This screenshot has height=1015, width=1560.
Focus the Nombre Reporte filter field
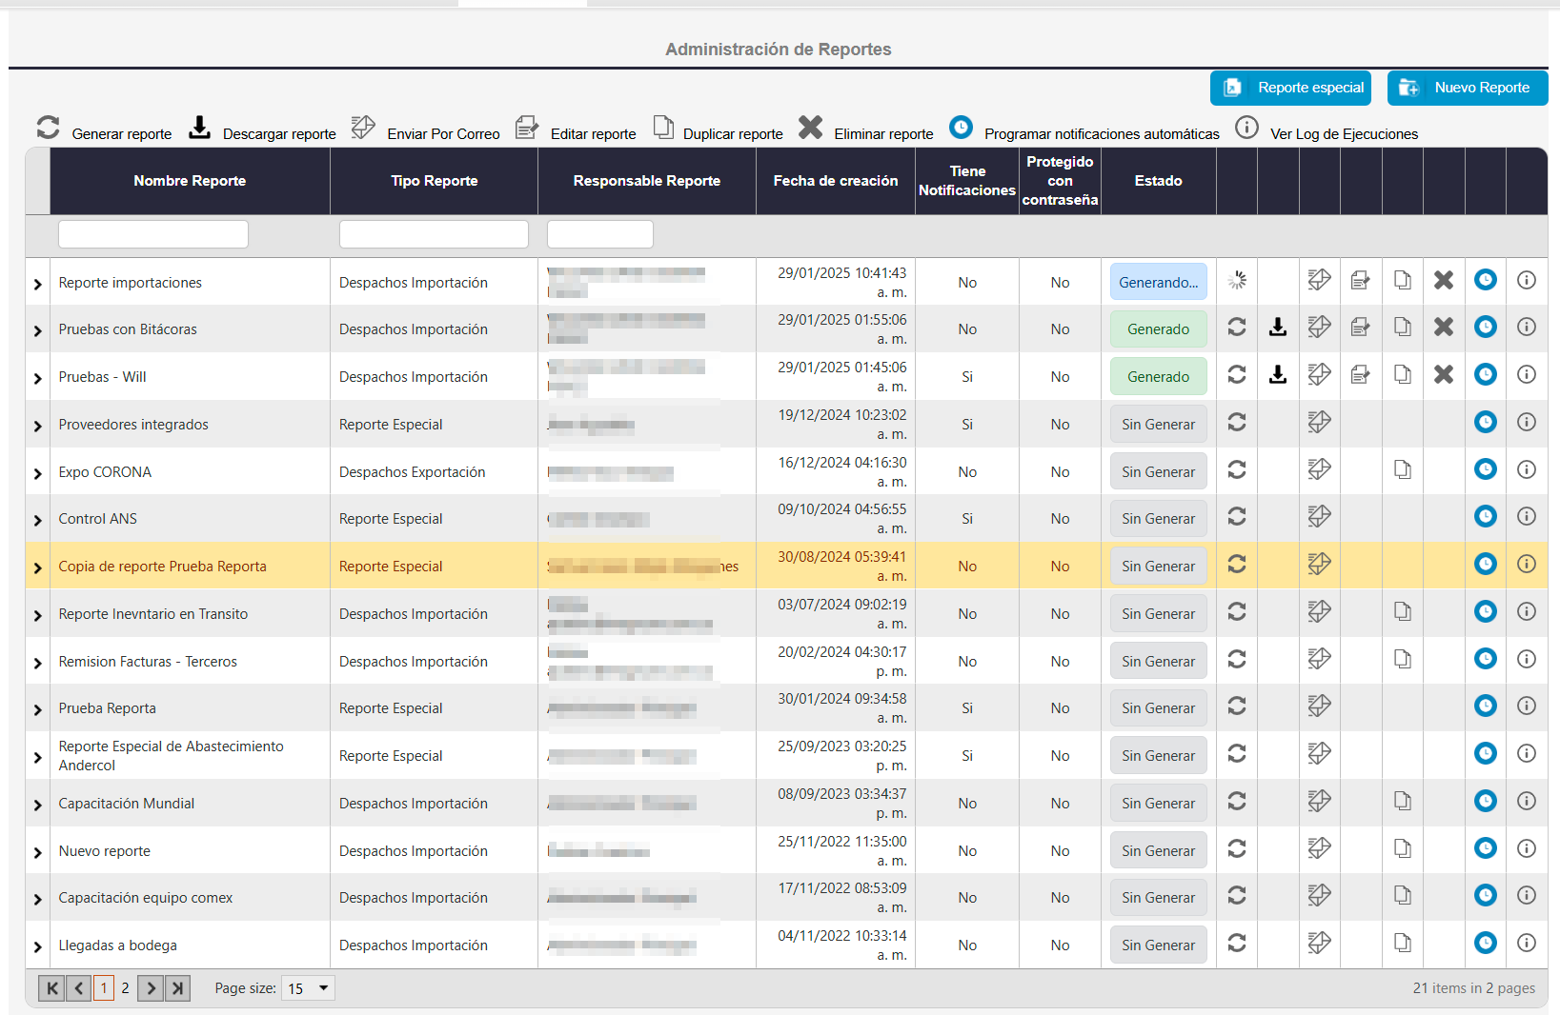[x=153, y=234]
